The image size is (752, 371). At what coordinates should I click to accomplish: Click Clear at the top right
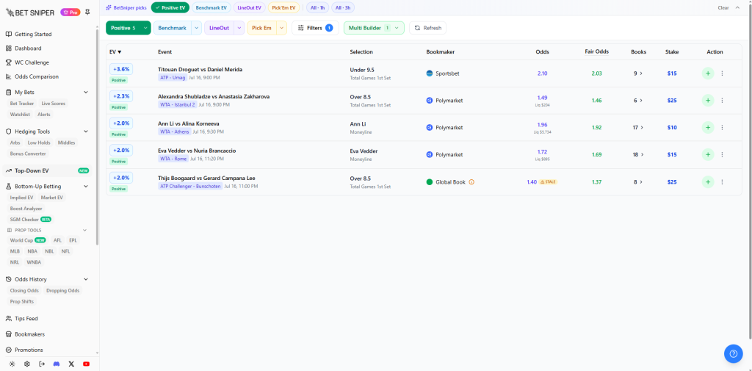click(x=723, y=7)
